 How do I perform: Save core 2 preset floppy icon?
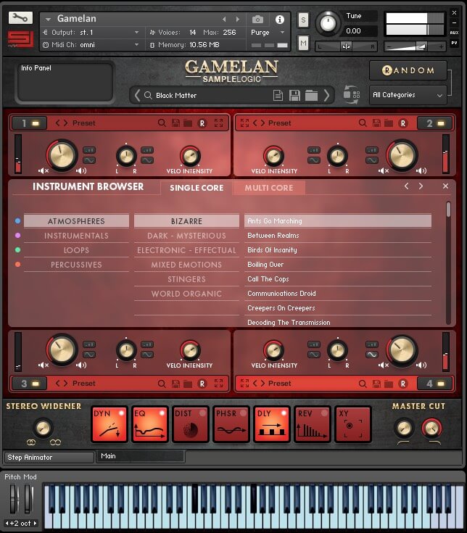(376, 123)
